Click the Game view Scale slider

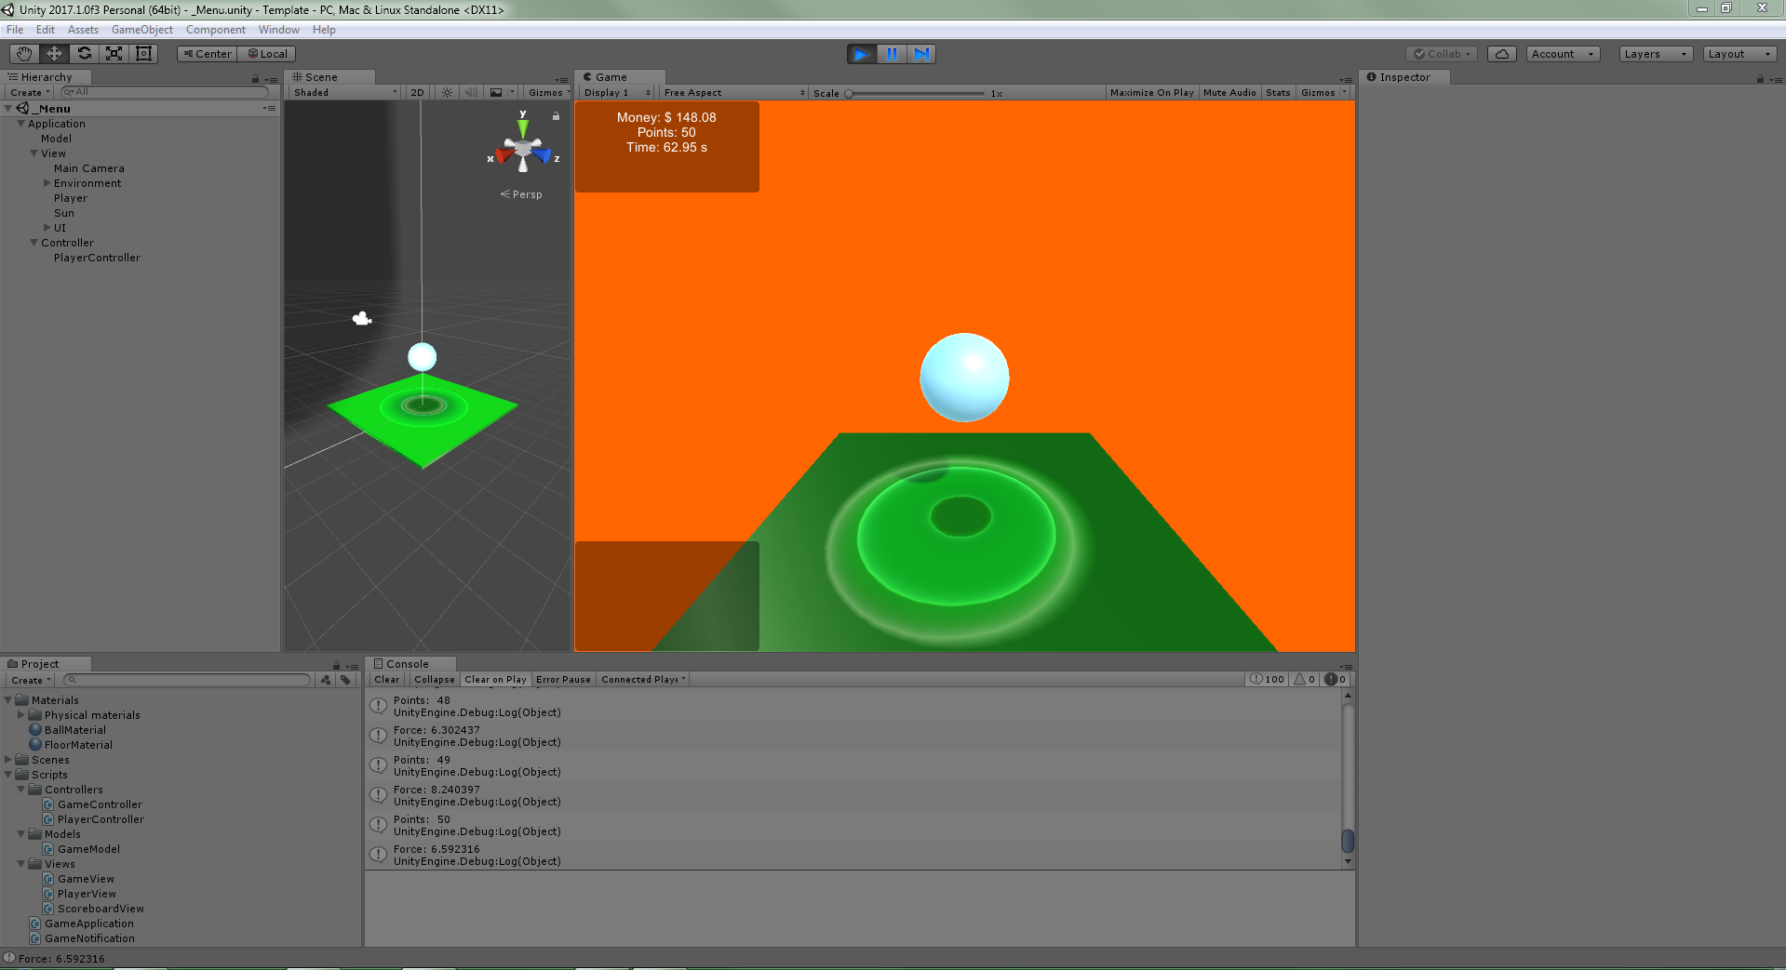(x=916, y=93)
